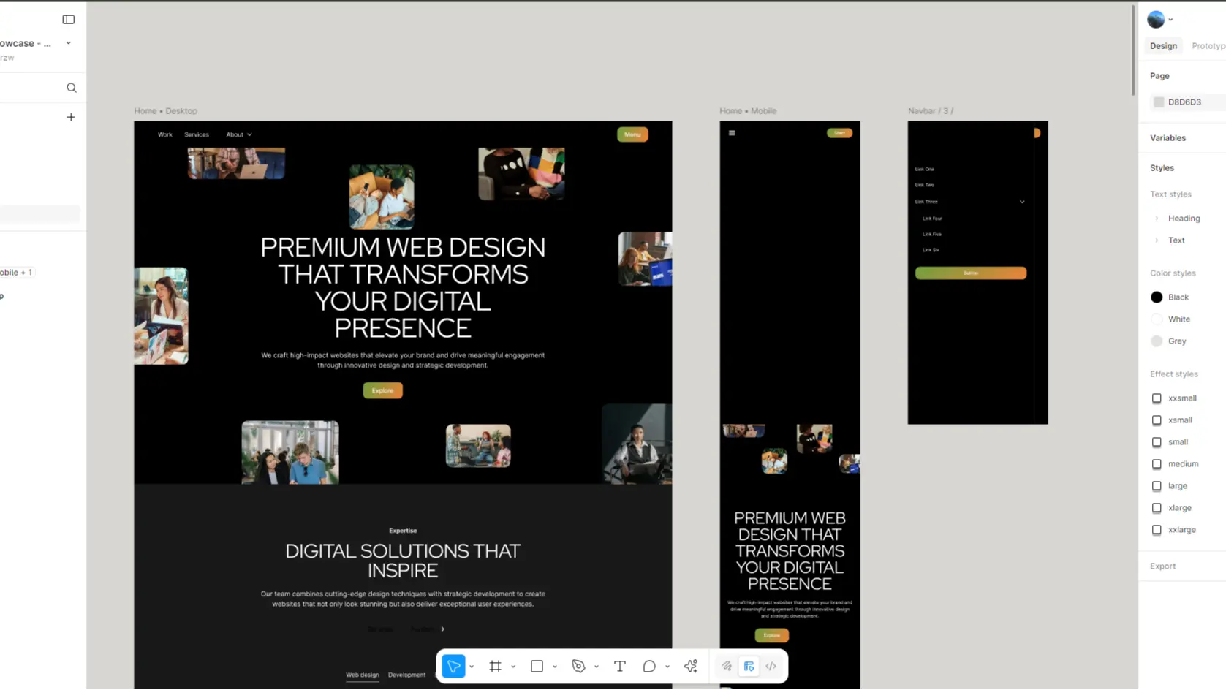
Task: Switch to Draw mode in toolbar
Action: 727,666
